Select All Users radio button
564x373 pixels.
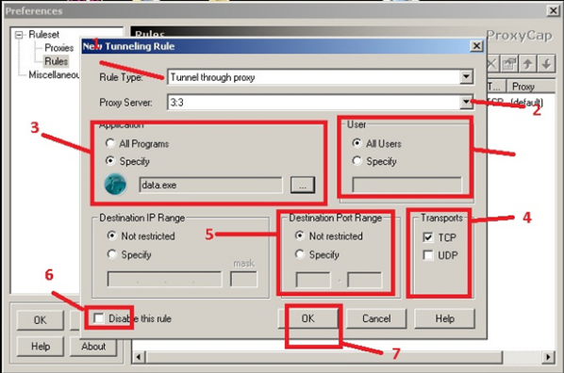click(x=357, y=143)
